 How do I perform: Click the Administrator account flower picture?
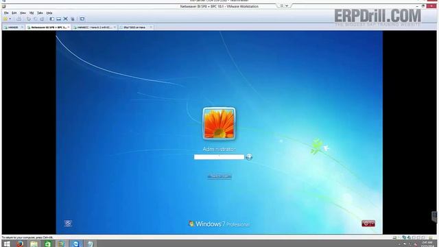pyautogui.click(x=219, y=123)
